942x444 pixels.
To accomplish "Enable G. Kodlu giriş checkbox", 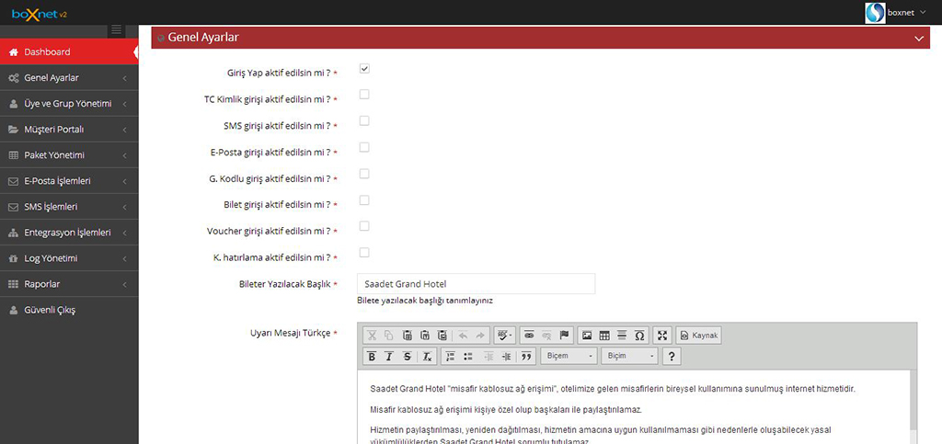I will 364,174.
